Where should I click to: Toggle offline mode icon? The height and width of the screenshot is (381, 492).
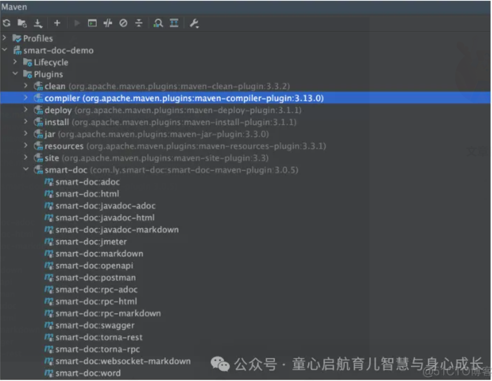tap(108, 23)
